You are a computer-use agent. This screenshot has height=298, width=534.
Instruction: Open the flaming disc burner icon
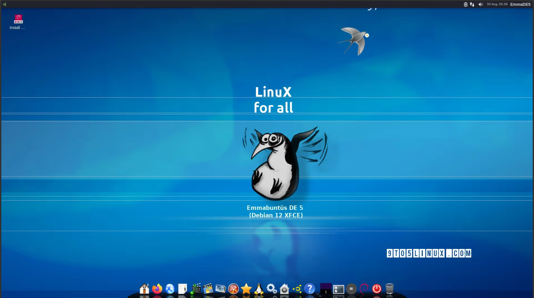tap(234, 289)
